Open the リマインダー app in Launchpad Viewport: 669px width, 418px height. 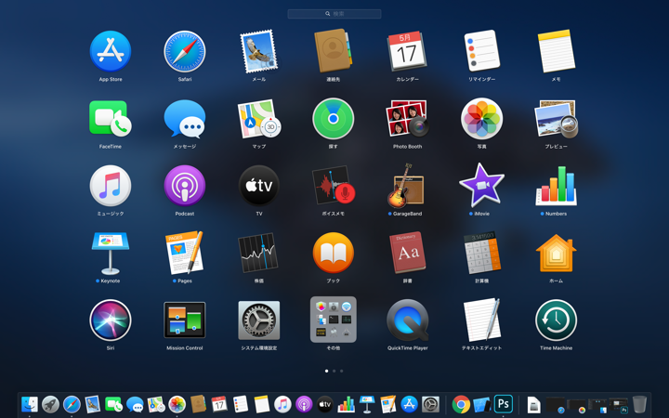[481, 51]
